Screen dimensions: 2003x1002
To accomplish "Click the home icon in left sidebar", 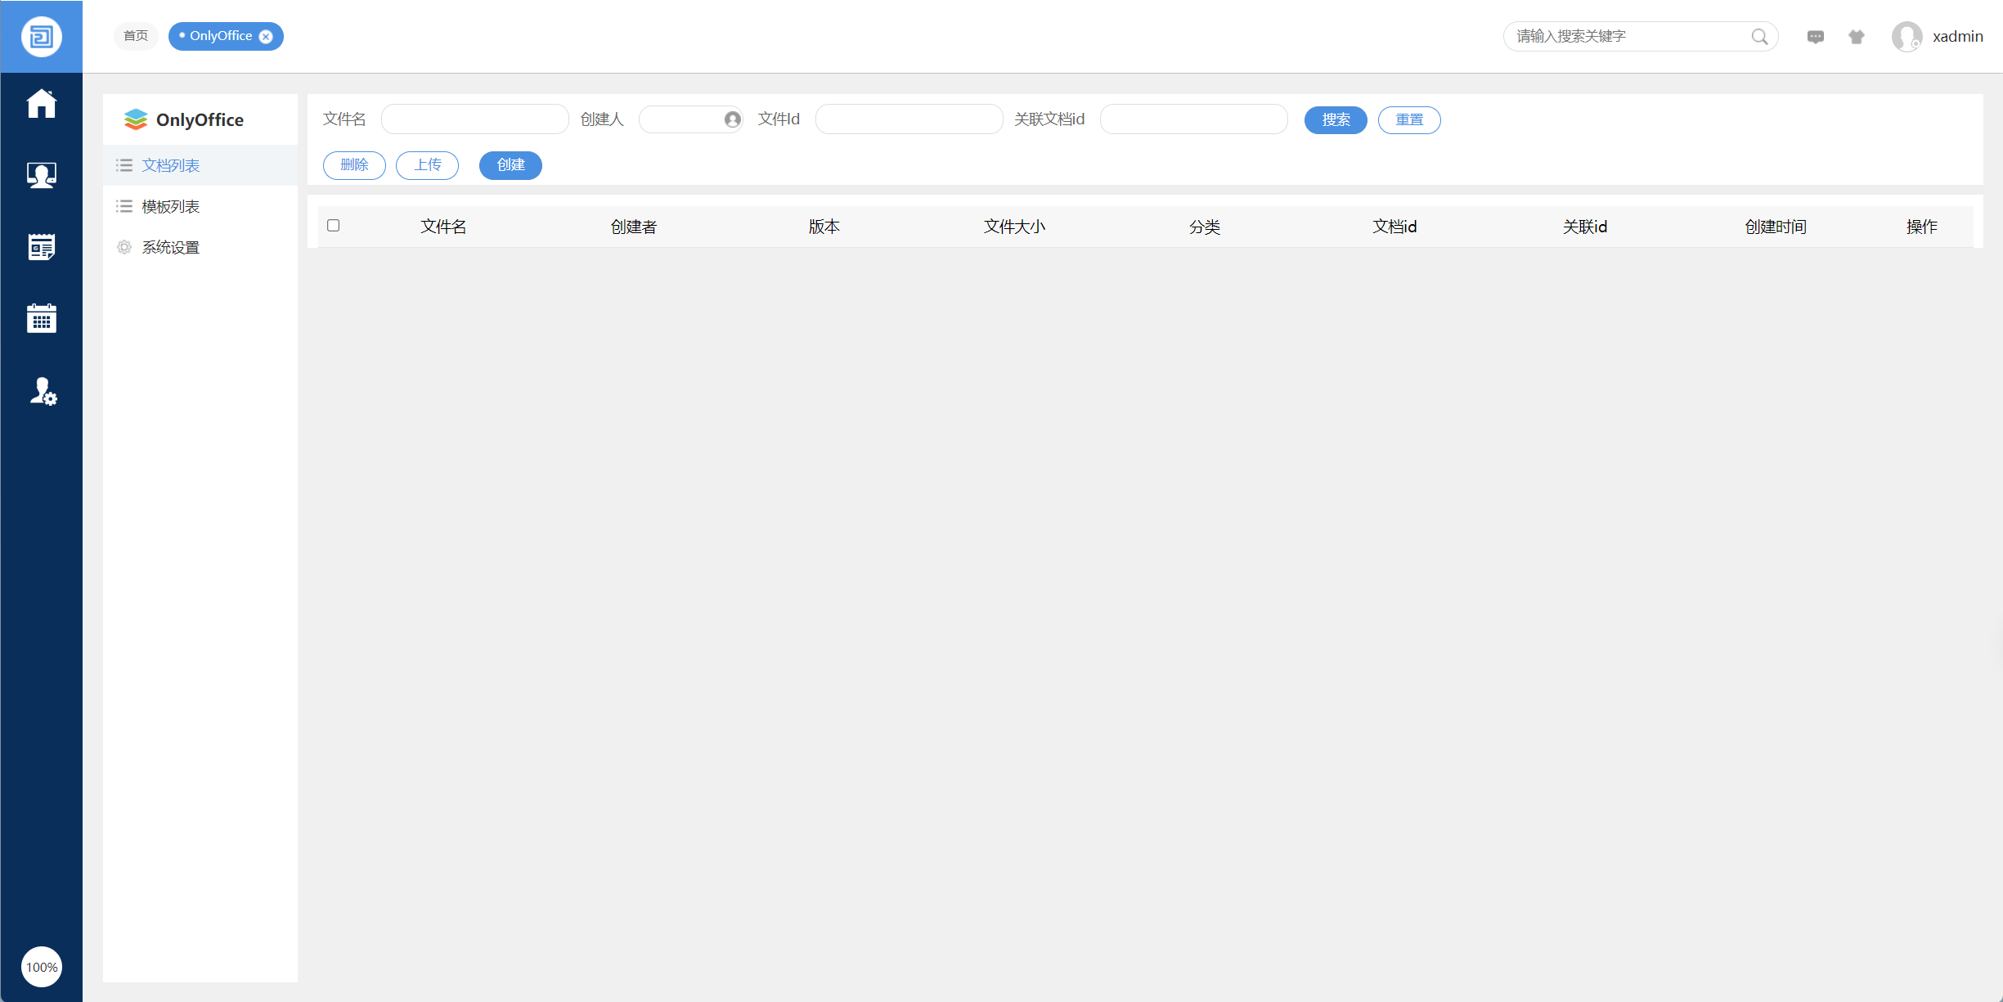I will (41, 104).
